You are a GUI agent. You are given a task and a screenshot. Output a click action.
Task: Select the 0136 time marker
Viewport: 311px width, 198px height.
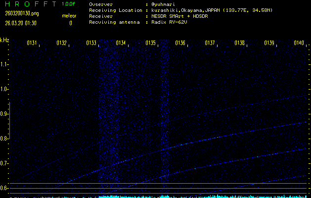pyautogui.click(x=180, y=44)
